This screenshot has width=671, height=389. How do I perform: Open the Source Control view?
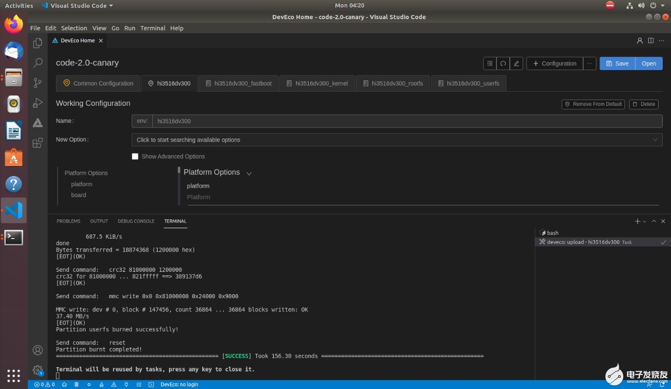tap(38, 83)
